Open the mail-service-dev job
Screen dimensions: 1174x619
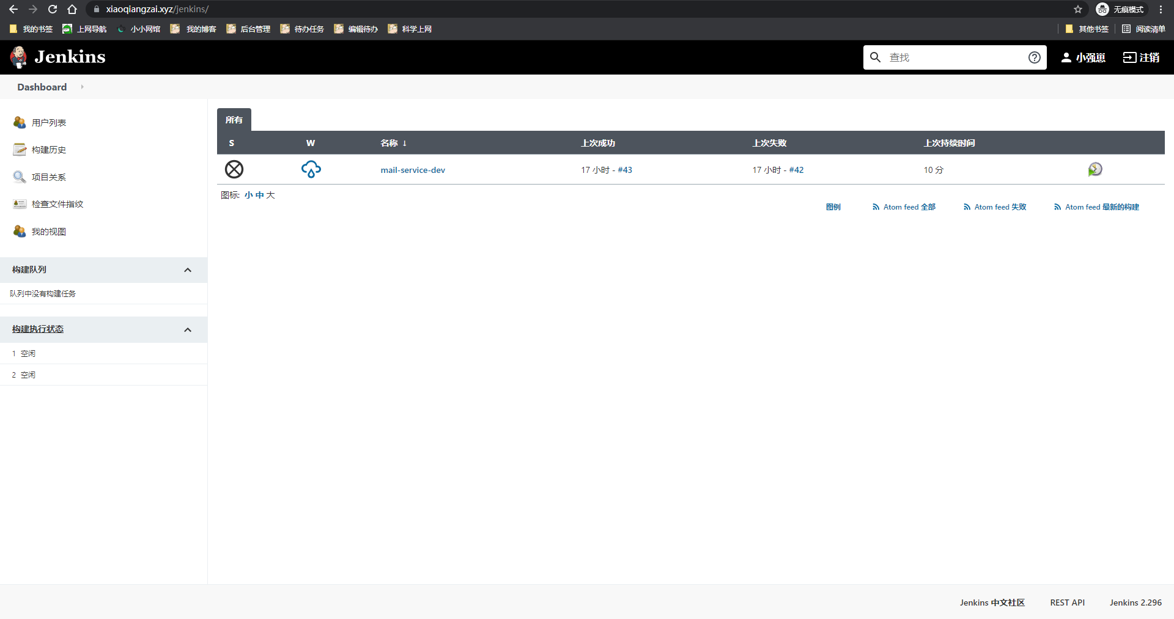(413, 170)
